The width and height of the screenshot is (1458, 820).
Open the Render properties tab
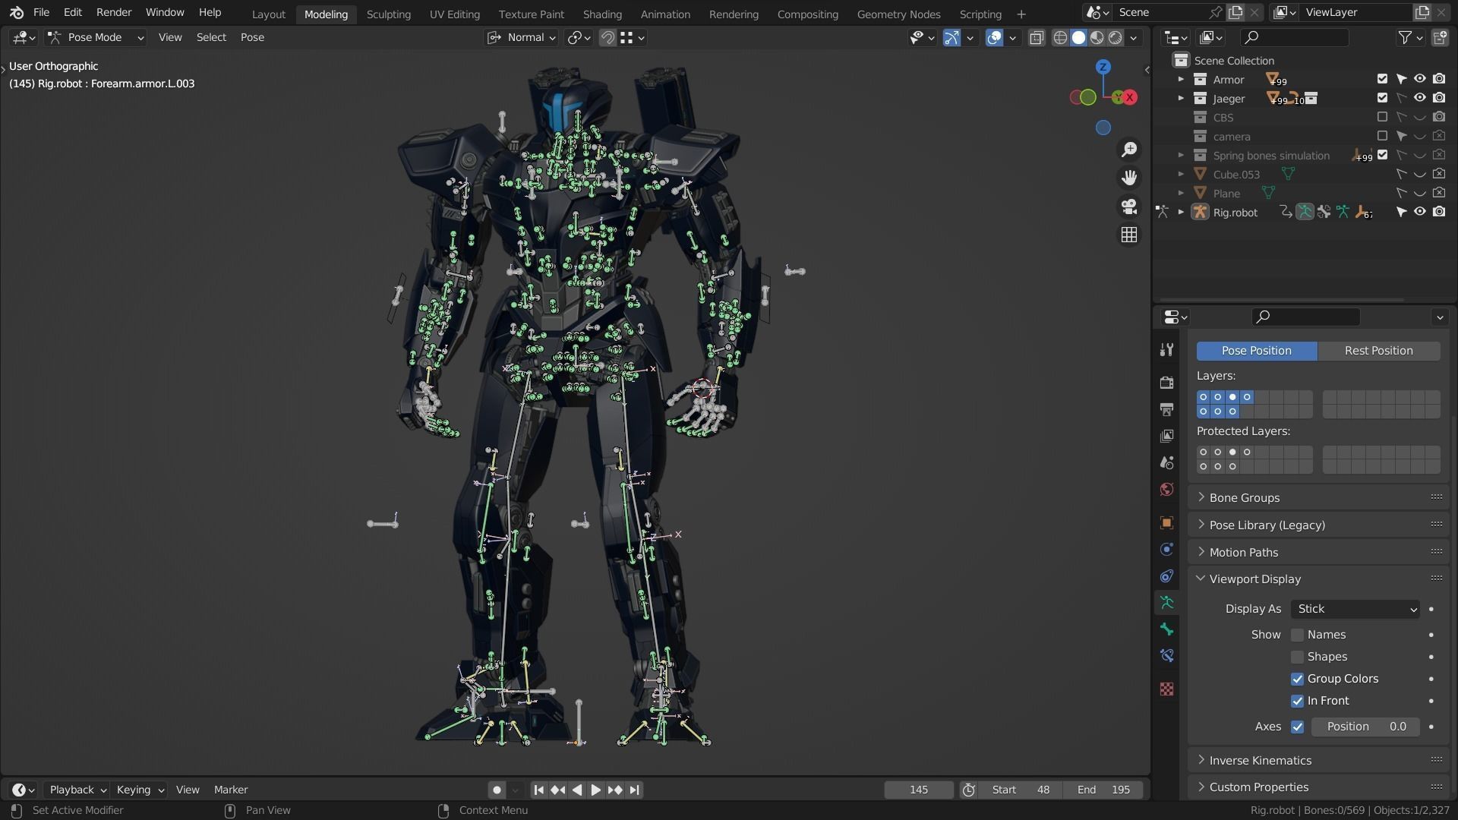[1166, 383]
